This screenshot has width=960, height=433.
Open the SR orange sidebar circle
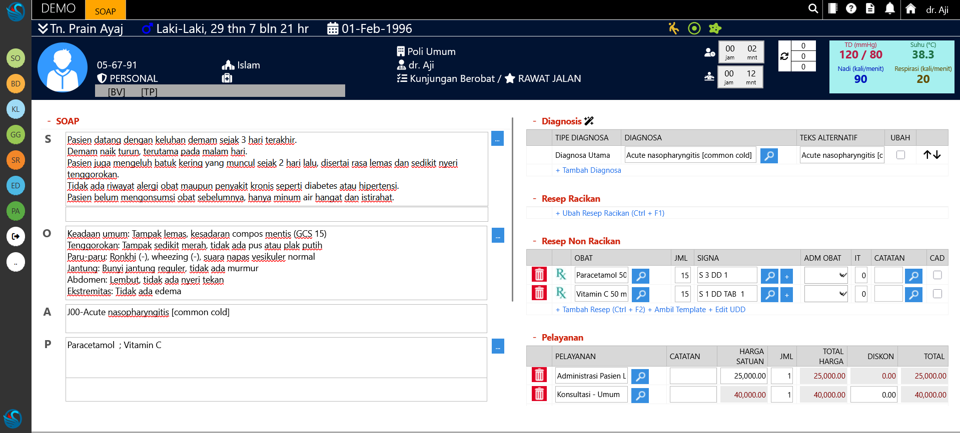pyautogui.click(x=16, y=160)
